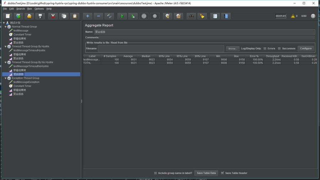Screen dimensions: 320x180
Task: Click the plus Expand All toolbar icon
Action: (x=87, y=16)
